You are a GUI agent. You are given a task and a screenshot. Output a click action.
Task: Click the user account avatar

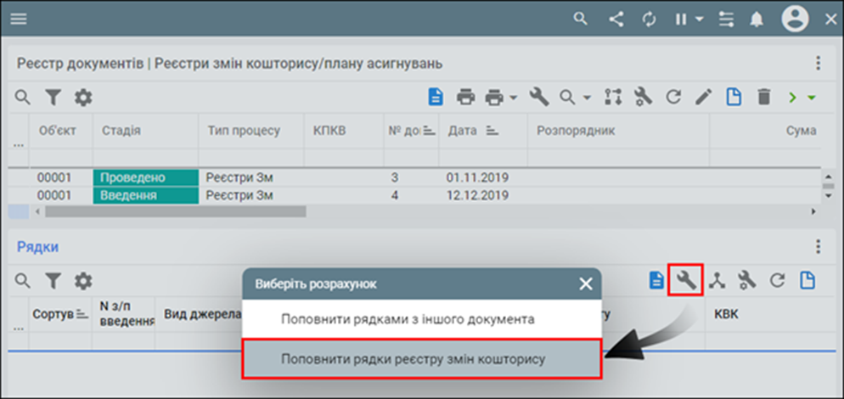coord(796,19)
